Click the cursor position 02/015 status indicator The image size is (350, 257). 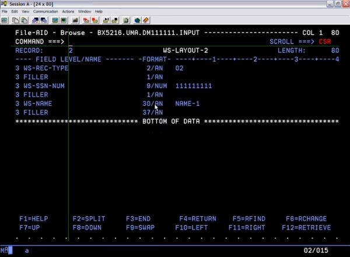(x=316, y=251)
